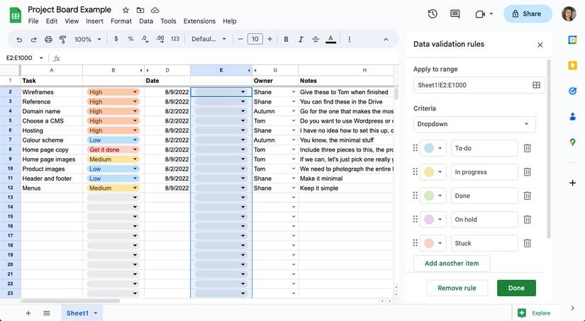This screenshot has width=585, height=321.
Task: Increase font size with plus button
Action: click(269, 39)
